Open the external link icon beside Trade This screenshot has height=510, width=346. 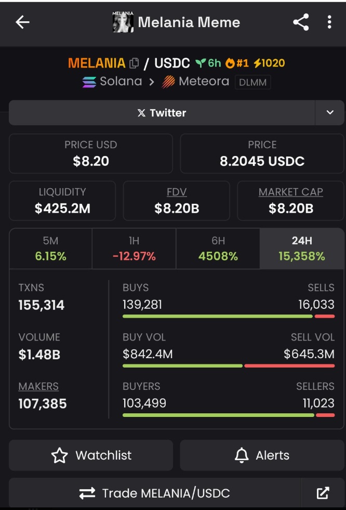323,493
